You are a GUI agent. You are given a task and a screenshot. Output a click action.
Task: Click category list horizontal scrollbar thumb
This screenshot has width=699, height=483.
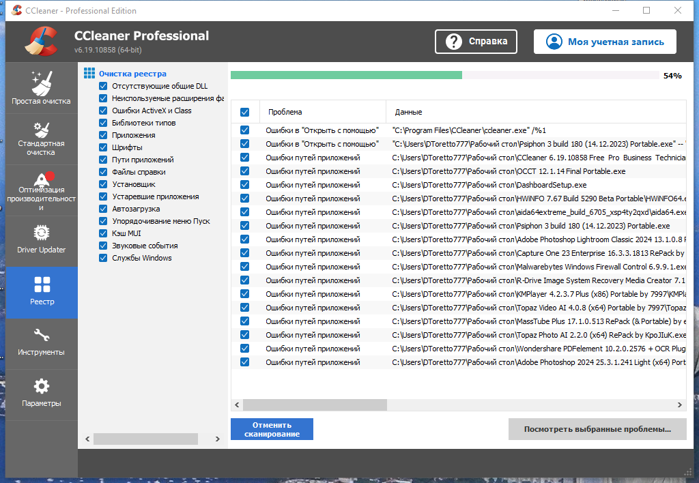(x=145, y=439)
